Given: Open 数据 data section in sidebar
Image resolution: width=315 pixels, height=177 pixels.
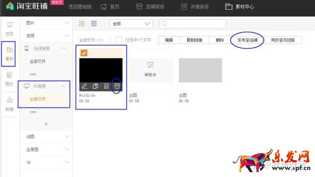Looking at the screenshot, I should [x=9, y=104].
